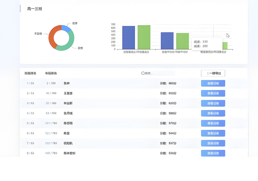Viewport: 258px width, 181px height.
Task: Click grade rank 2 / 789
Action: tap(51, 83)
